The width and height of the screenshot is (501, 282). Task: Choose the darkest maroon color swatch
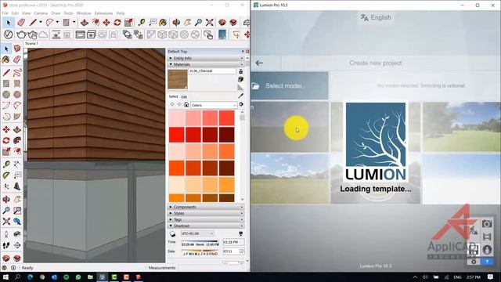(226, 134)
